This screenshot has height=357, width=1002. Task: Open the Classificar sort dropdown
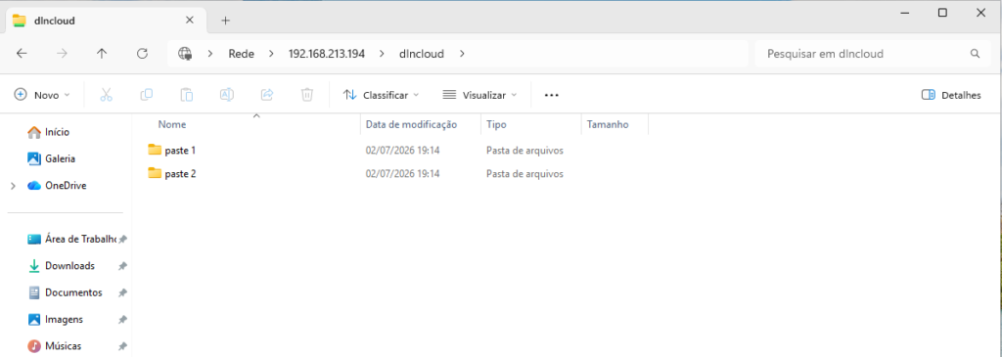381,95
